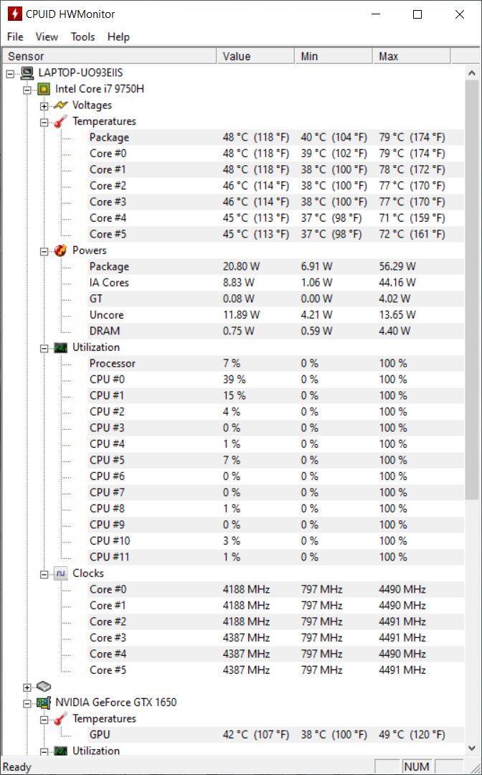Viewport: 482px width, 775px height.
Task: Click the Value column header
Action: 255,56
